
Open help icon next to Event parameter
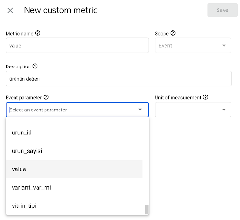click(x=46, y=97)
